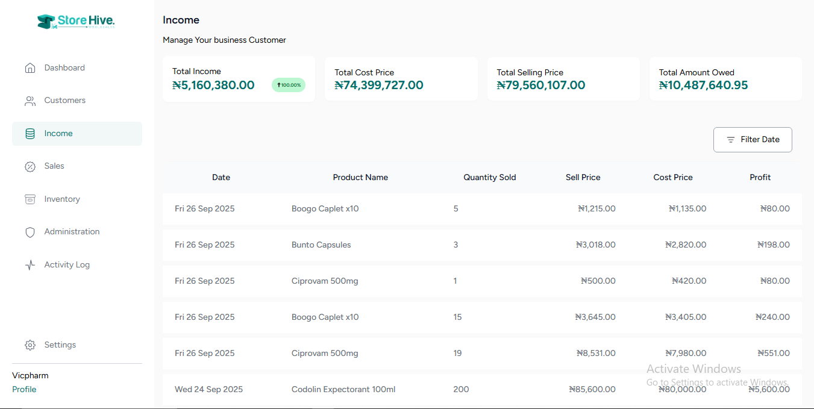Click the Customers people icon
814x409 pixels.
pos(30,101)
